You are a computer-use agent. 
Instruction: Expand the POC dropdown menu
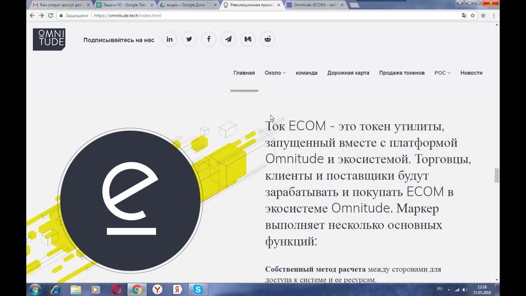pos(442,73)
